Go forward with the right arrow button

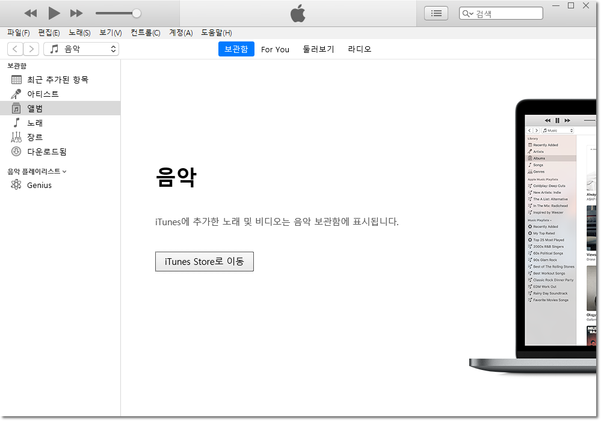pyautogui.click(x=31, y=49)
